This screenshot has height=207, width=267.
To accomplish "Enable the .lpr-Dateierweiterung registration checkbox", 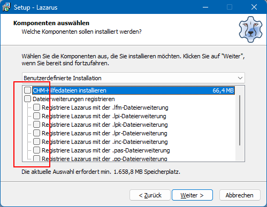I will coord(36,133).
